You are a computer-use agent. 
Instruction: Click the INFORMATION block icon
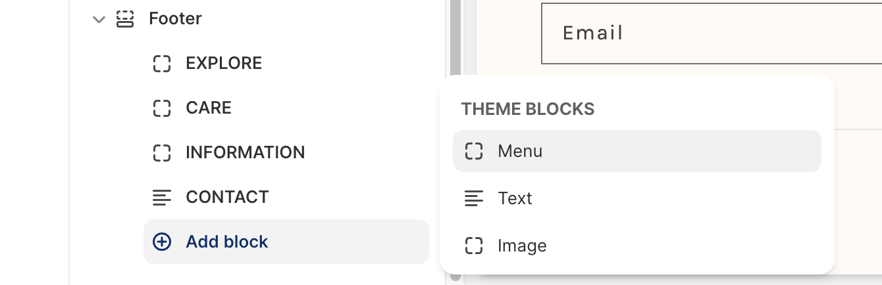(161, 153)
